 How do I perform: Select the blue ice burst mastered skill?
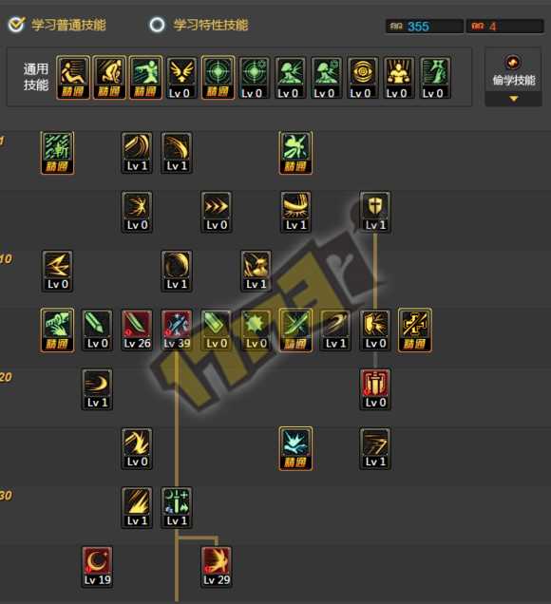click(x=295, y=448)
